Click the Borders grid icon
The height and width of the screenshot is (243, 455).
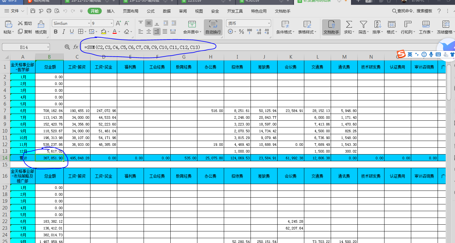[x=81, y=32]
